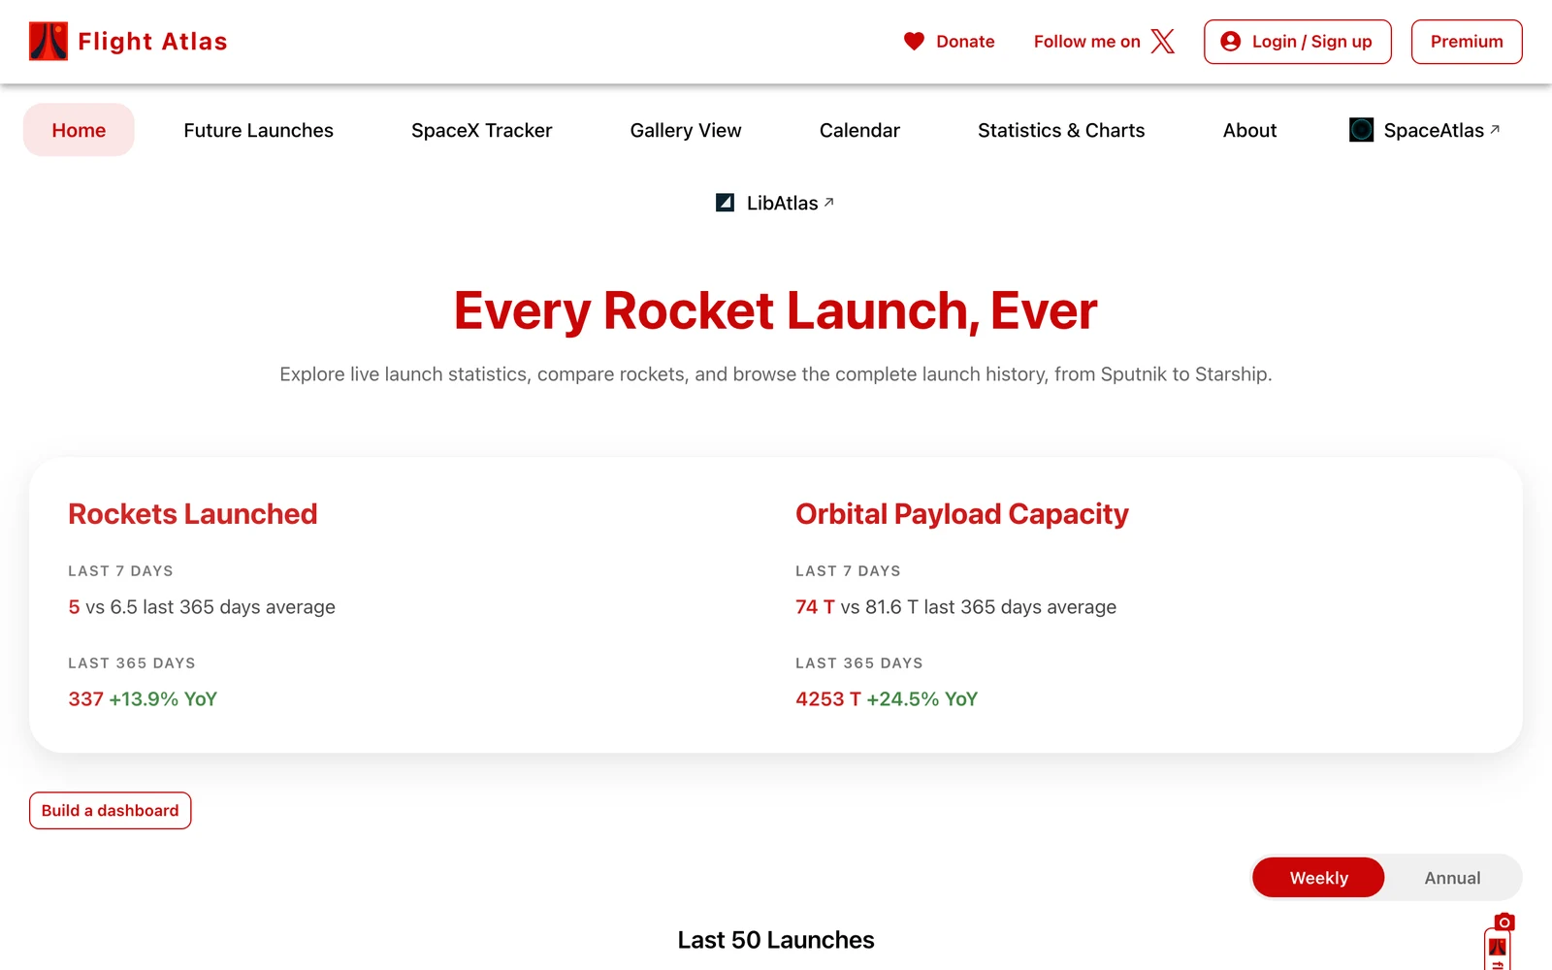Click the Donate link
Screen dimensions: 1552x970
tap(949, 42)
